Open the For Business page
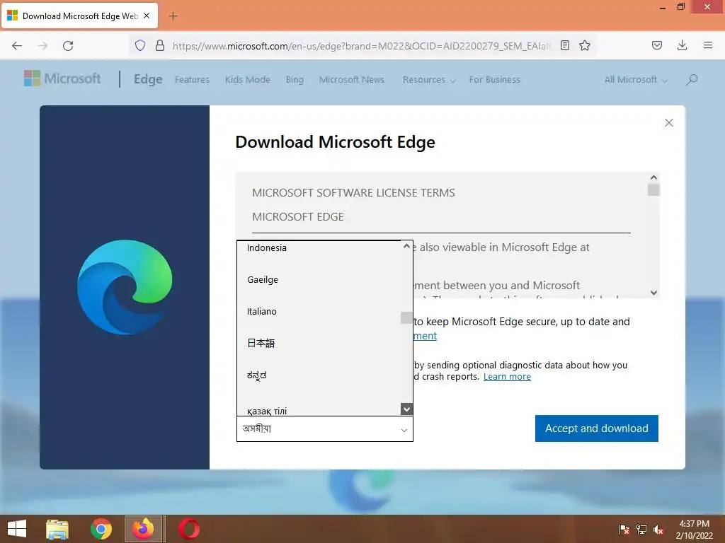Viewport: 725px width, 543px height. pyautogui.click(x=494, y=79)
